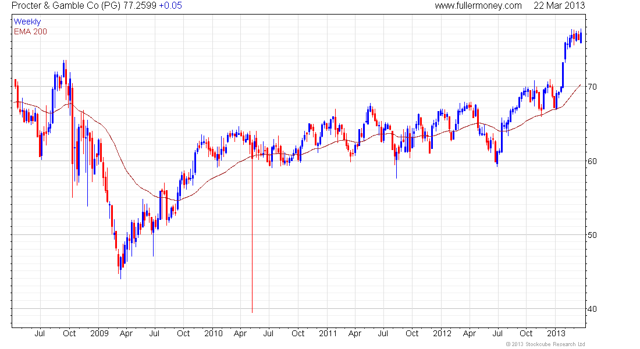The height and width of the screenshot is (349, 640).
Task: Select the 'Weekly' legend label
Action: [27, 22]
